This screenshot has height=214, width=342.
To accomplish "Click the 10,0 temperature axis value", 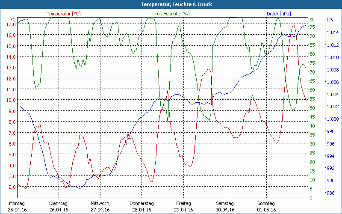I will pyautogui.click(x=11, y=100).
